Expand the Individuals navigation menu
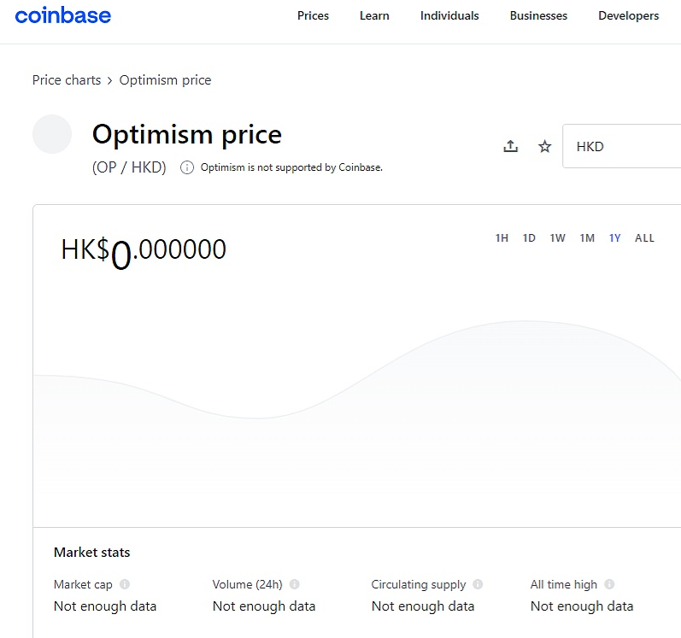The width and height of the screenshot is (681, 638). pos(449,15)
